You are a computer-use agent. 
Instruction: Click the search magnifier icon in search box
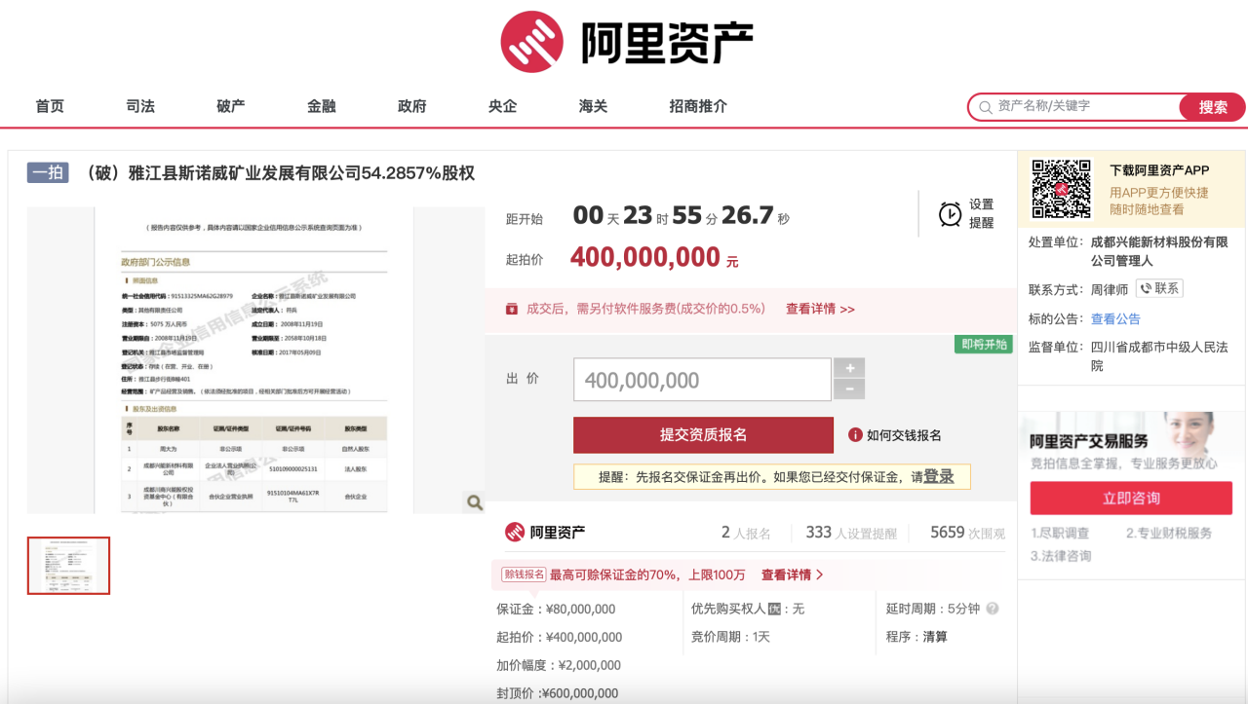click(985, 107)
